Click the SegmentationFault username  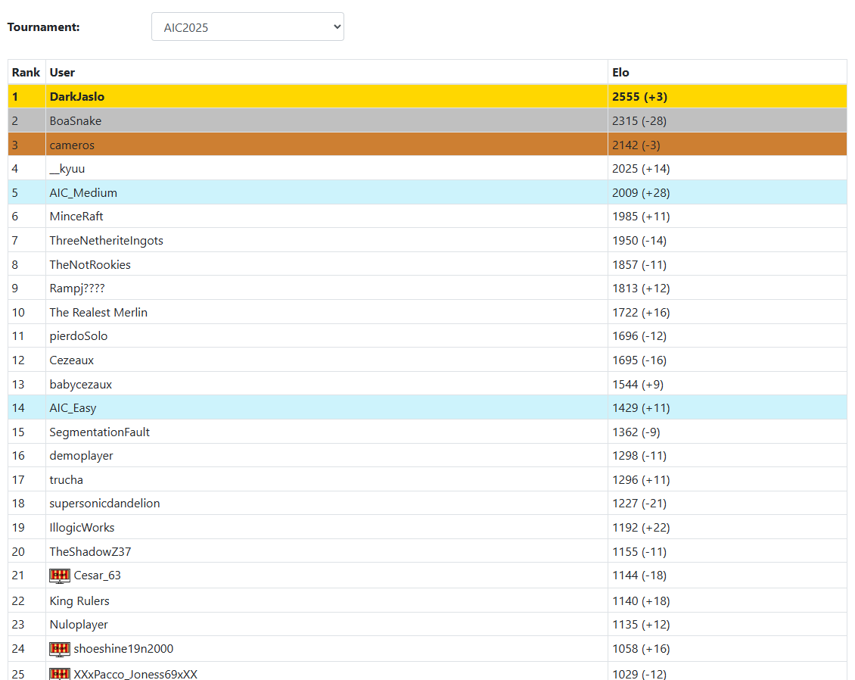coord(100,432)
